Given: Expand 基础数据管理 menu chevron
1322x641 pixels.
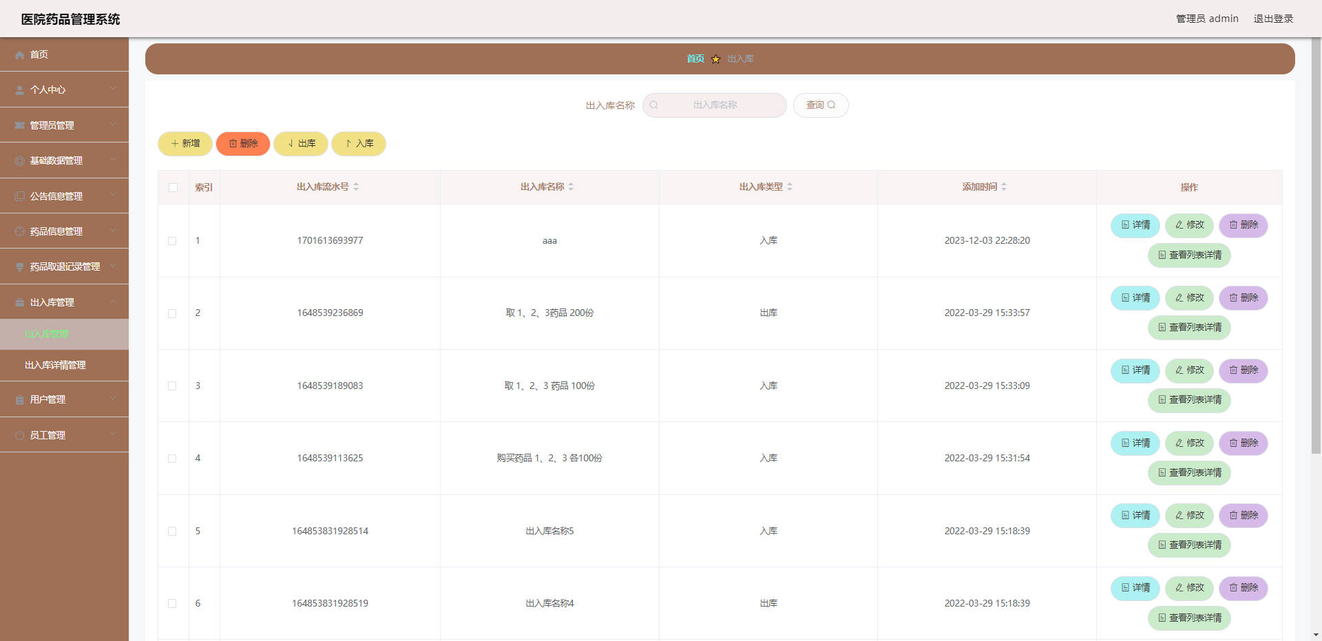Looking at the screenshot, I should coord(113,160).
